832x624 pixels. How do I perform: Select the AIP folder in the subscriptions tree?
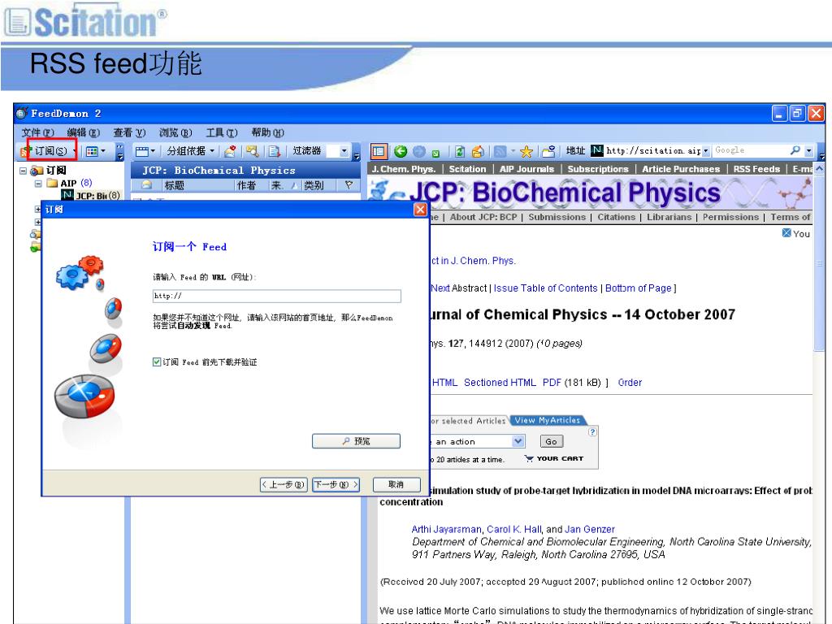coord(69,183)
